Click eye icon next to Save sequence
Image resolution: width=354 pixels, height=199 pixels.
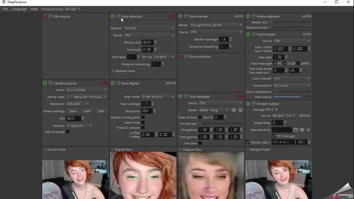(302, 130)
